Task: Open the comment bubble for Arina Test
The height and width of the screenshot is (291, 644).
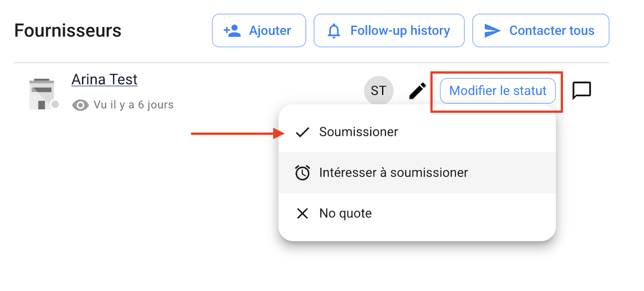Action: 582,91
